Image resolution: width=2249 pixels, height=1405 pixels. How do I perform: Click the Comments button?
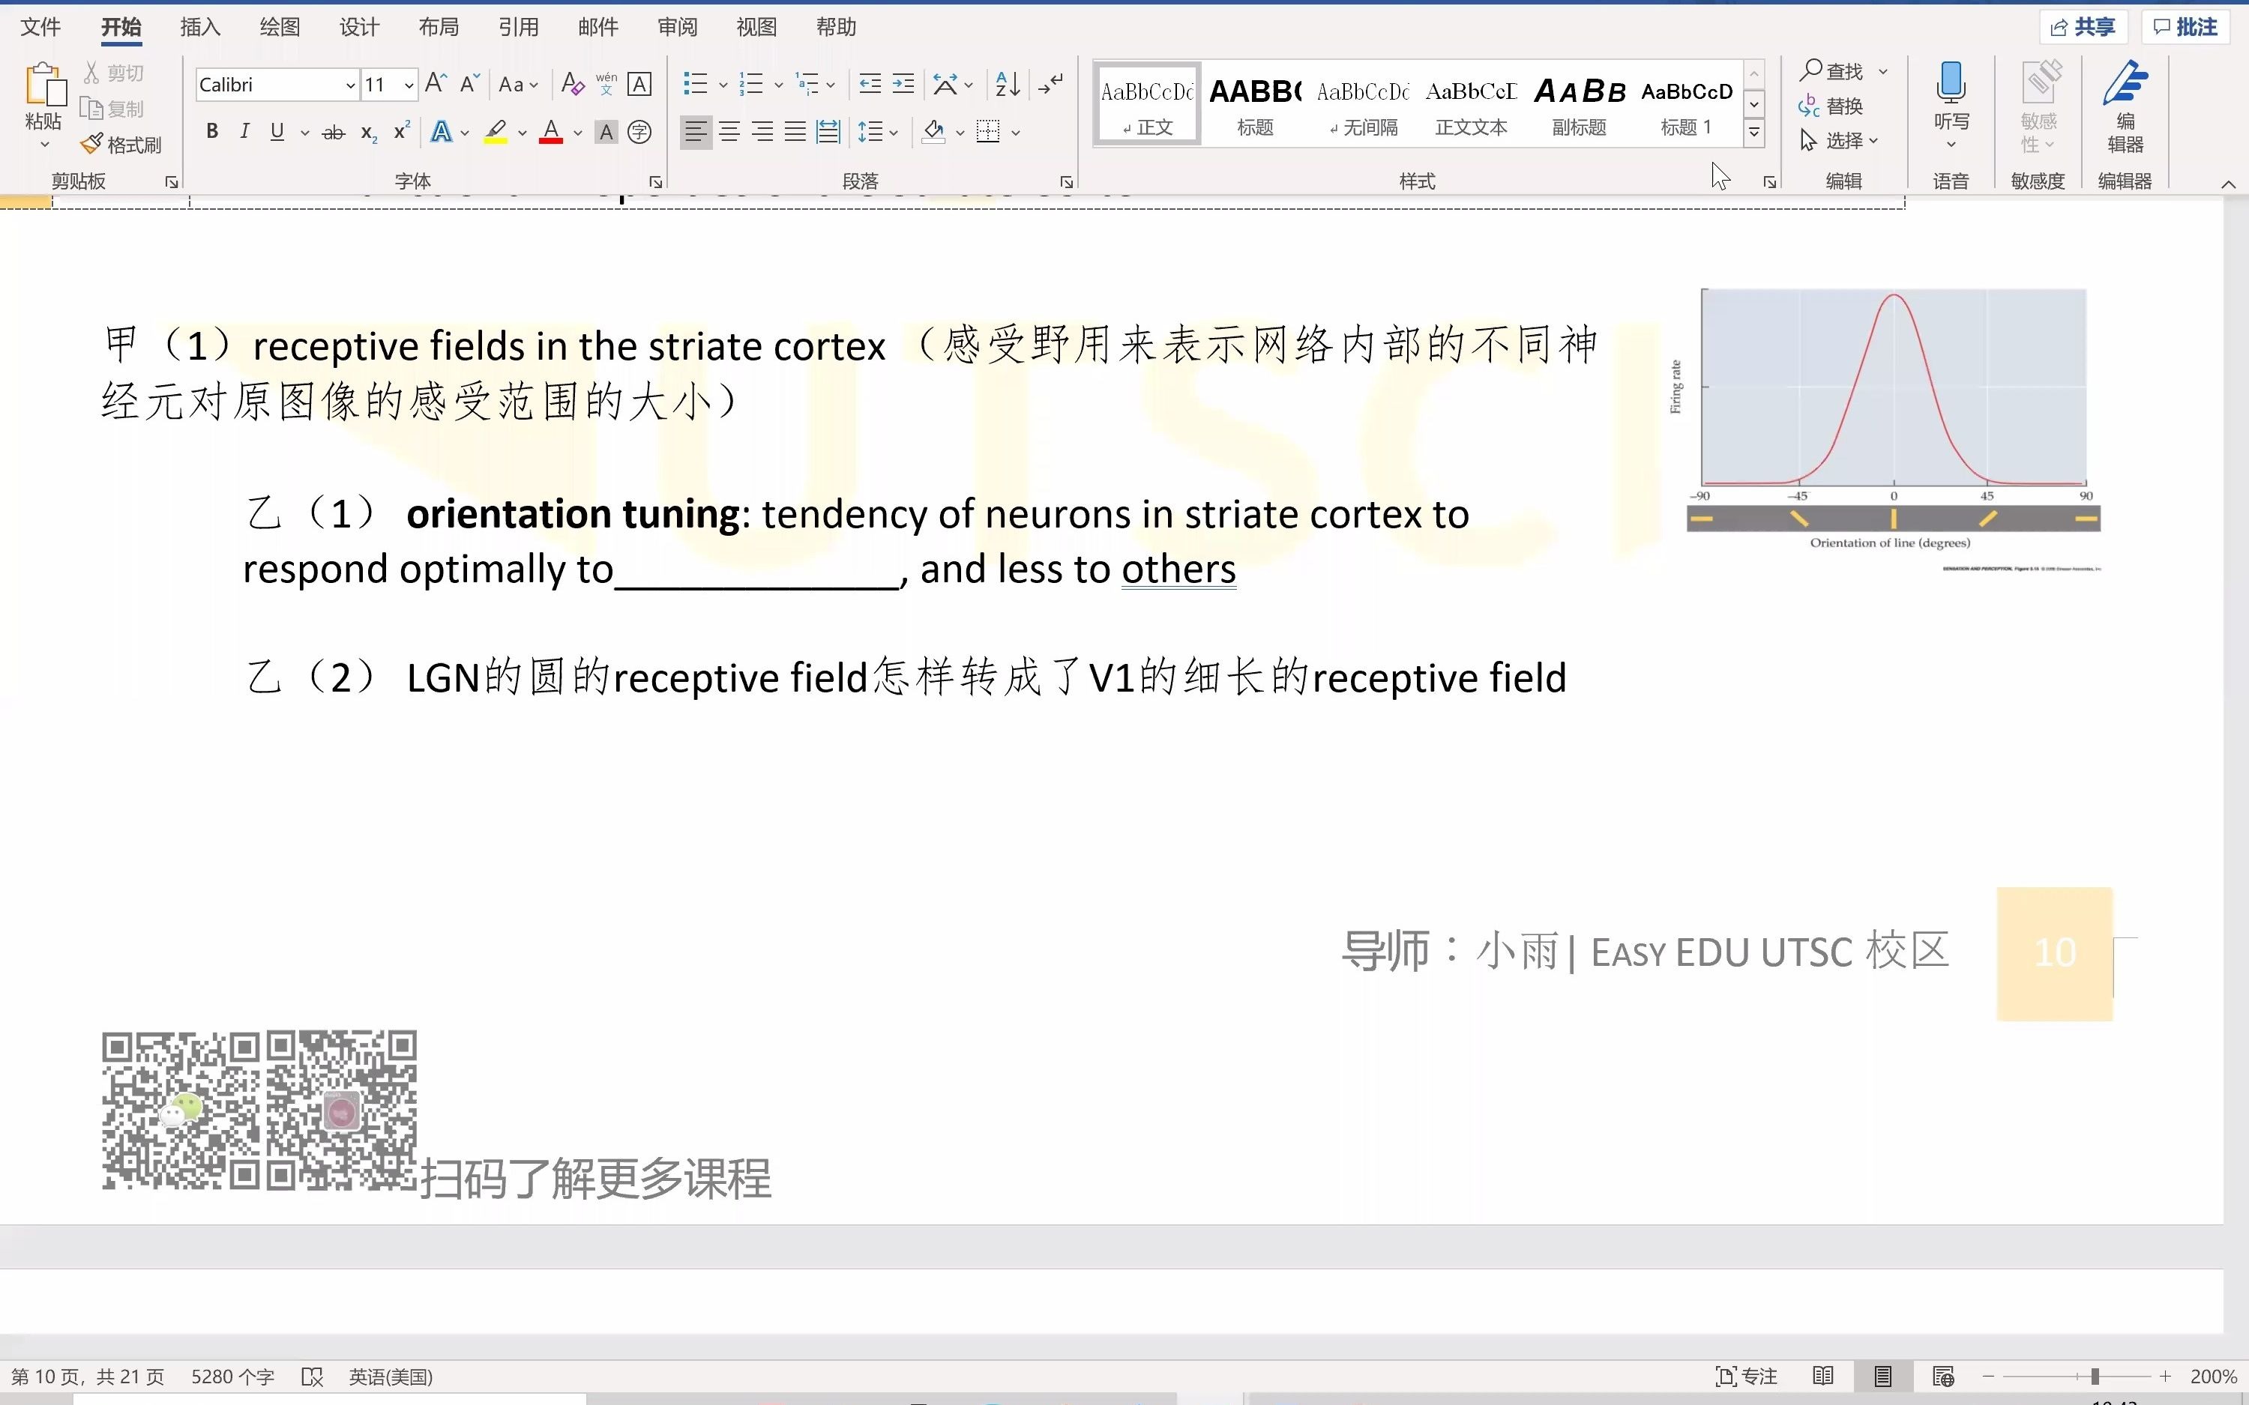pos(2186,27)
